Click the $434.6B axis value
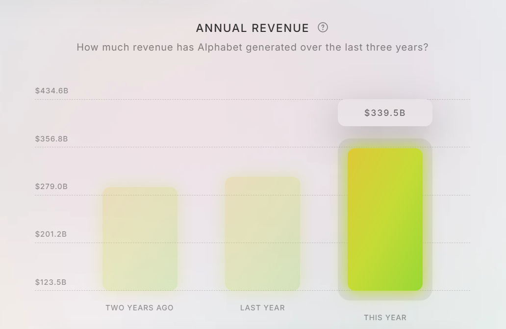 tap(51, 90)
